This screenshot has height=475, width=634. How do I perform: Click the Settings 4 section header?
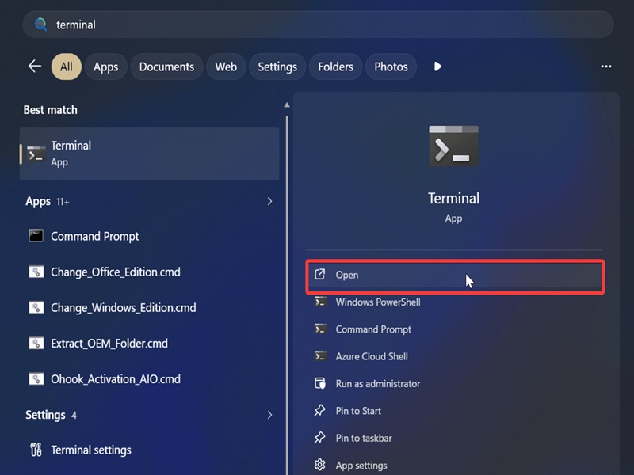click(x=51, y=415)
